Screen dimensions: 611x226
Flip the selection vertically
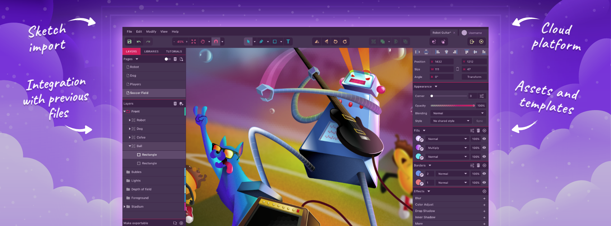point(326,42)
